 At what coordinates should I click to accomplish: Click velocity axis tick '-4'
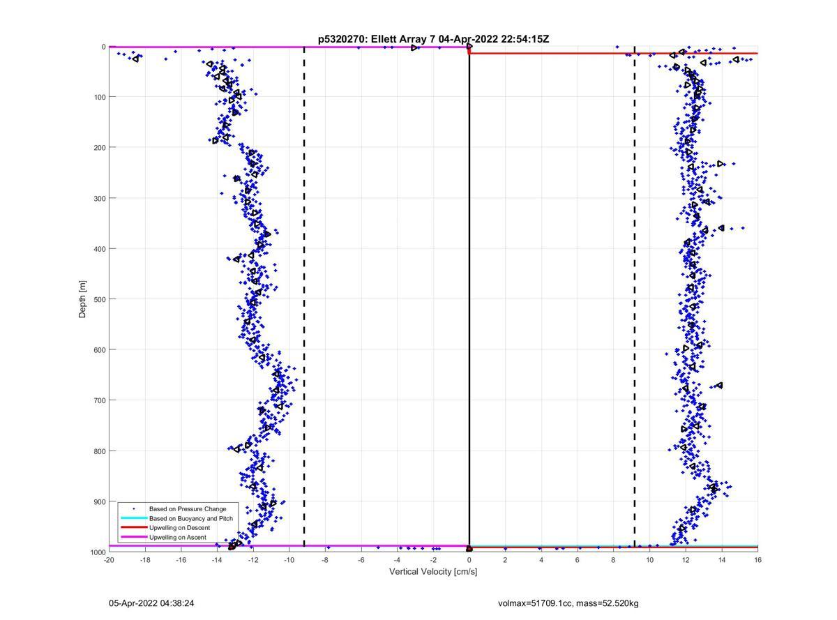[397, 560]
